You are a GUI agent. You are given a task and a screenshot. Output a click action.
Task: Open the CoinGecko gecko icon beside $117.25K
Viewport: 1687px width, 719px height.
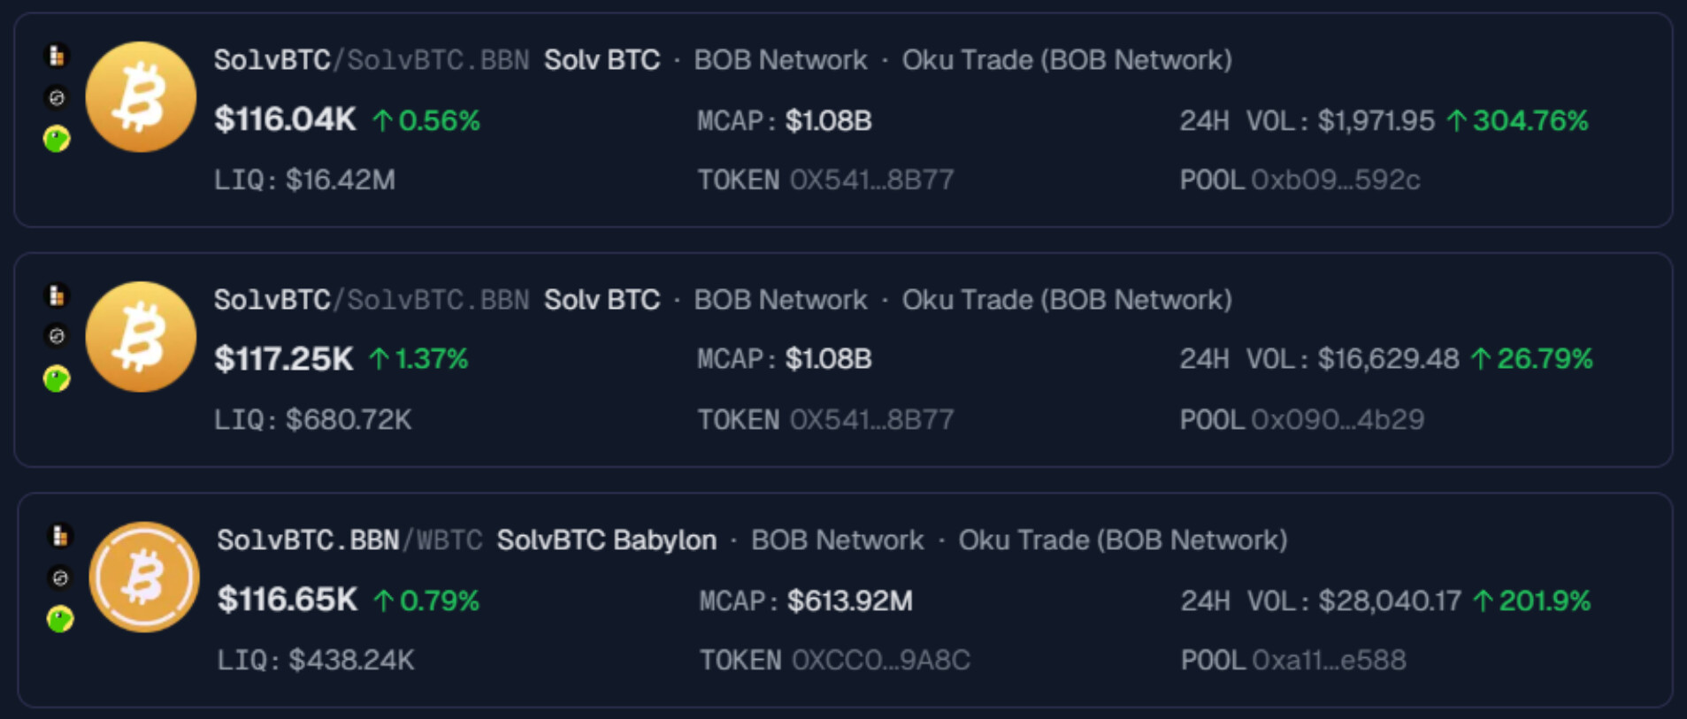click(x=57, y=379)
